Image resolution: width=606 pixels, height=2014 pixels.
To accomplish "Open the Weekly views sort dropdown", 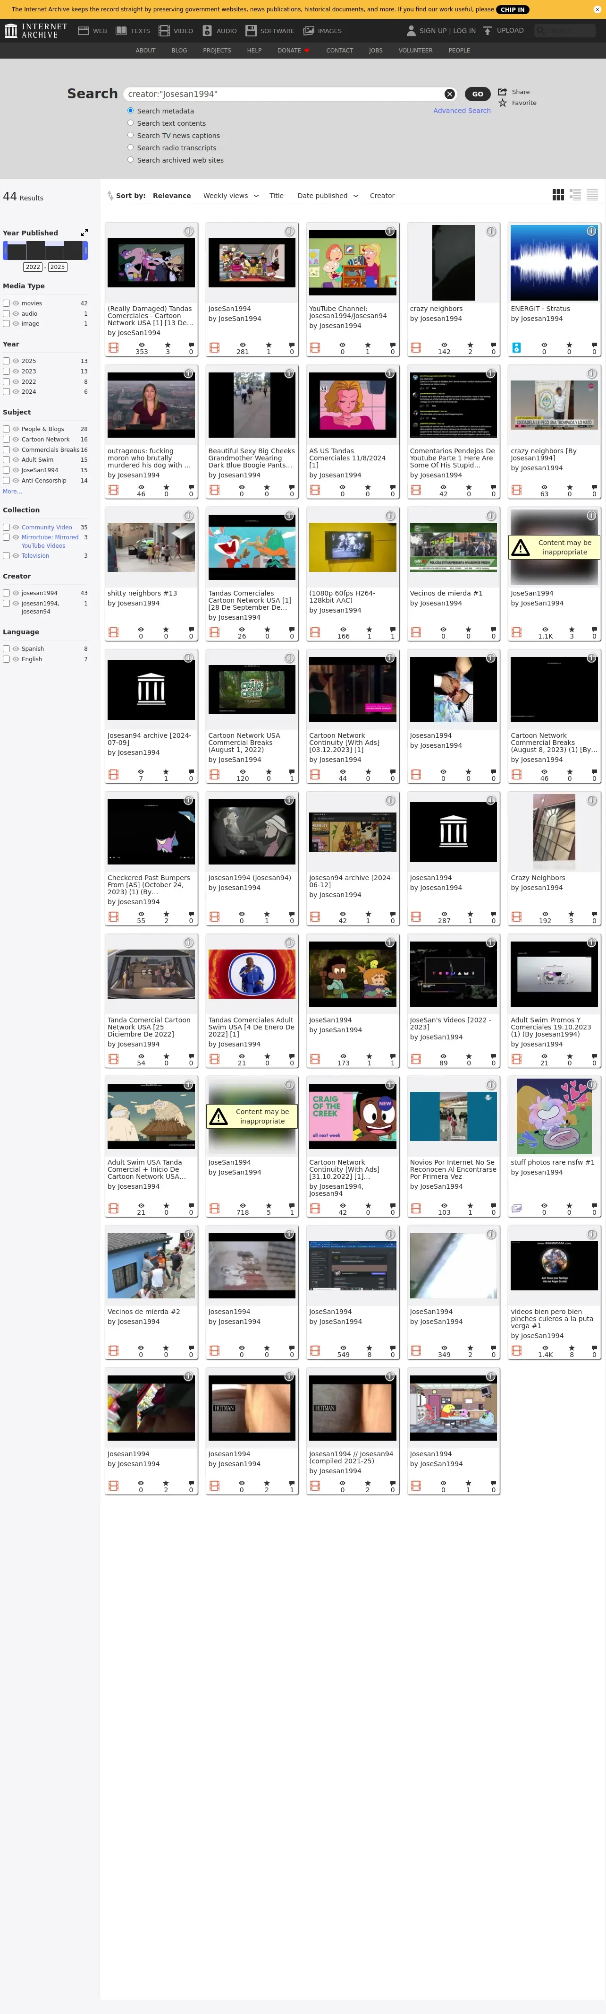I will (230, 196).
